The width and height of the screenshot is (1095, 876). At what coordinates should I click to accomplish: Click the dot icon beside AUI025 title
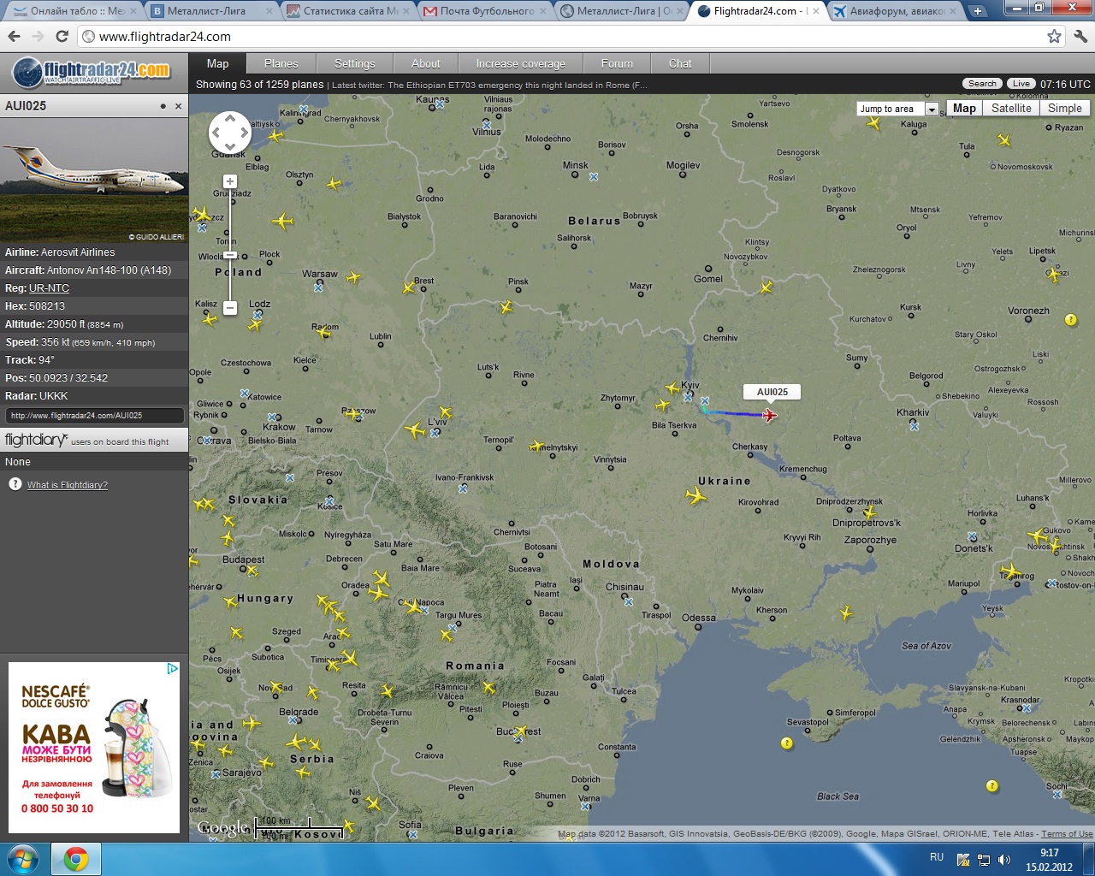click(x=163, y=107)
